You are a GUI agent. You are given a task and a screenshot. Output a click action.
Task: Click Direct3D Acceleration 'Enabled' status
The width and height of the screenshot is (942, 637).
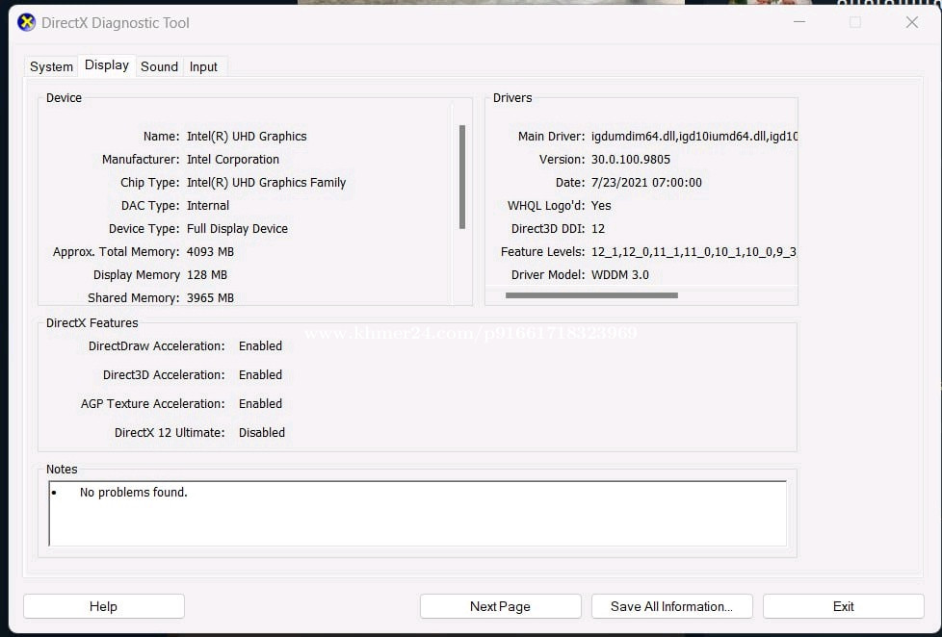click(x=261, y=374)
